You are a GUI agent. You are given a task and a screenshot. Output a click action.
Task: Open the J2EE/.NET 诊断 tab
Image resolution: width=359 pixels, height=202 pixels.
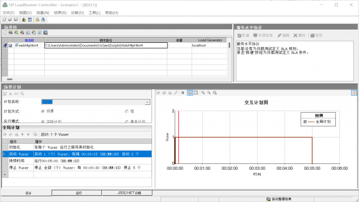127,193
